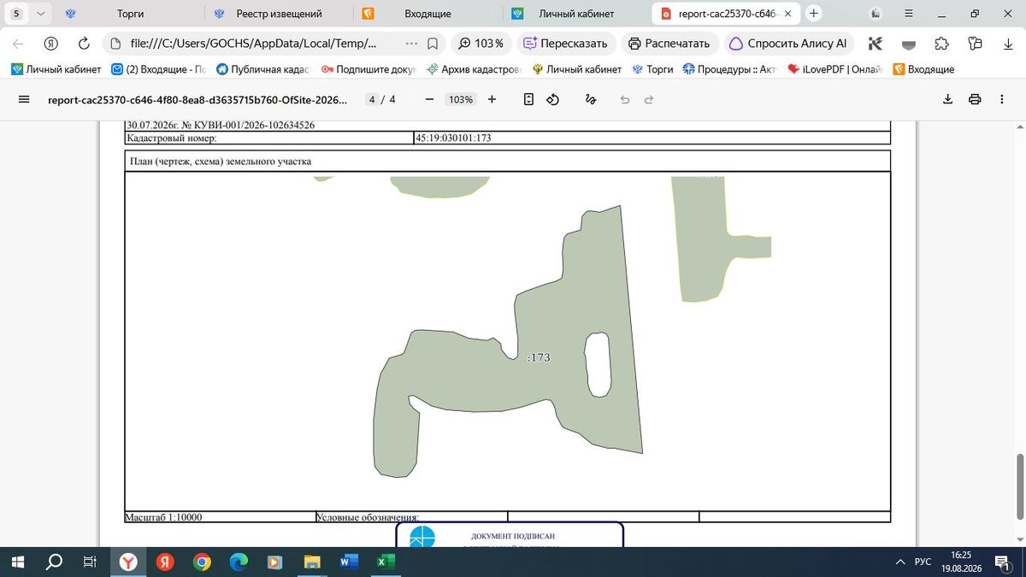This screenshot has width=1026, height=577.
Task: Close the report-cac25370 tab
Action: click(x=787, y=14)
